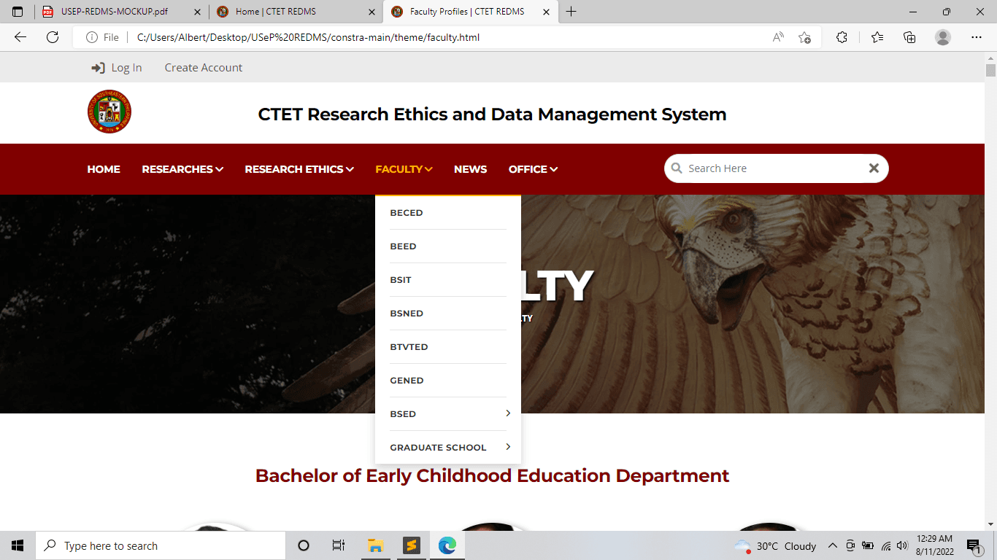Open Edge Settings and more menu
The width and height of the screenshot is (997, 560).
tap(977, 37)
